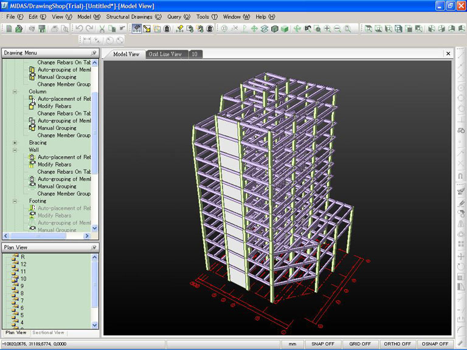Select Wall Change Rebars On Table
467x350 pixels.
coord(64,172)
